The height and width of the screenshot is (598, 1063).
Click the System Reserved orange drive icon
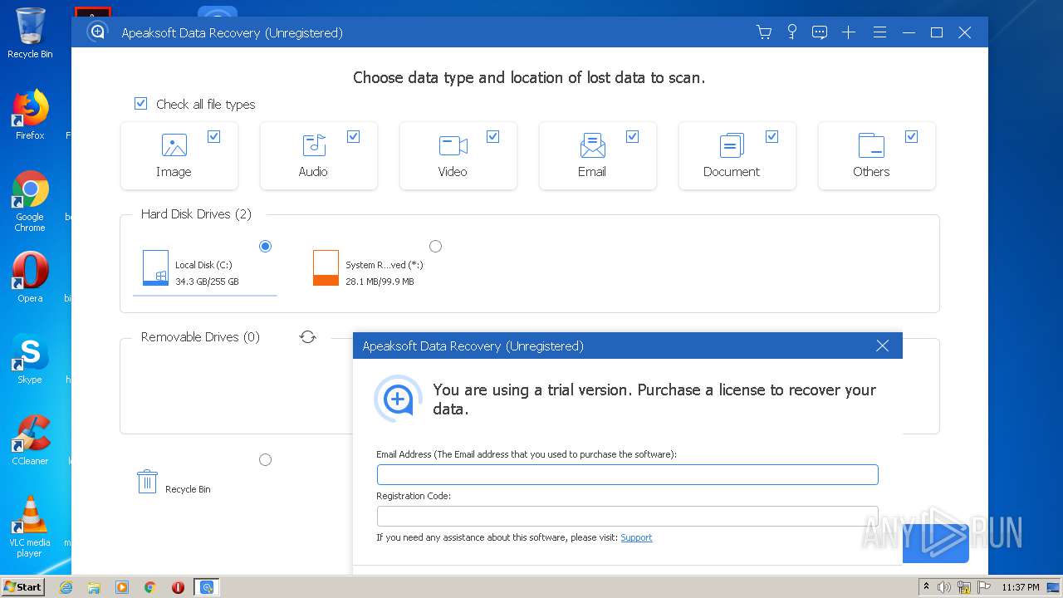click(x=326, y=267)
